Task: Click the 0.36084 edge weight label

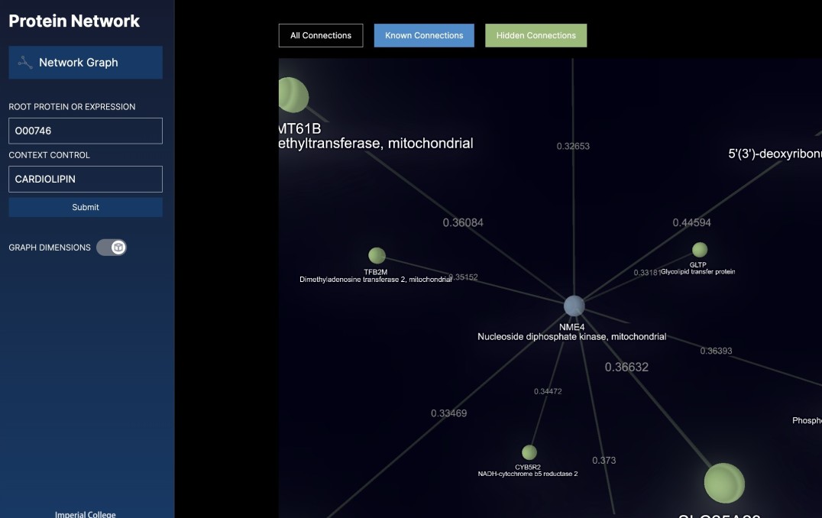Action: [x=463, y=222]
